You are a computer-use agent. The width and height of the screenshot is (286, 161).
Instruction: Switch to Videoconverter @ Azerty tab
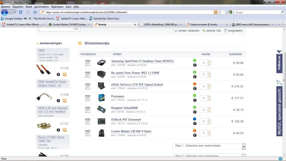(206, 24)
